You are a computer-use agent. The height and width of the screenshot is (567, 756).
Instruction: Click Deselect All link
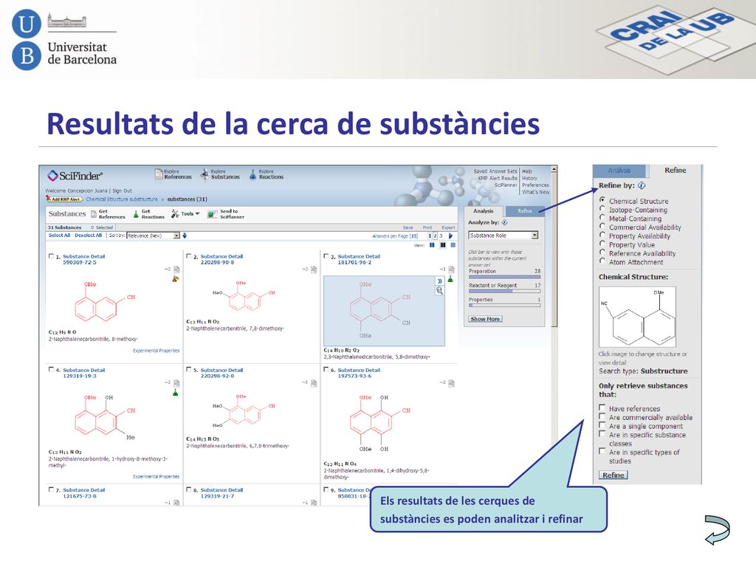(89, 236)
